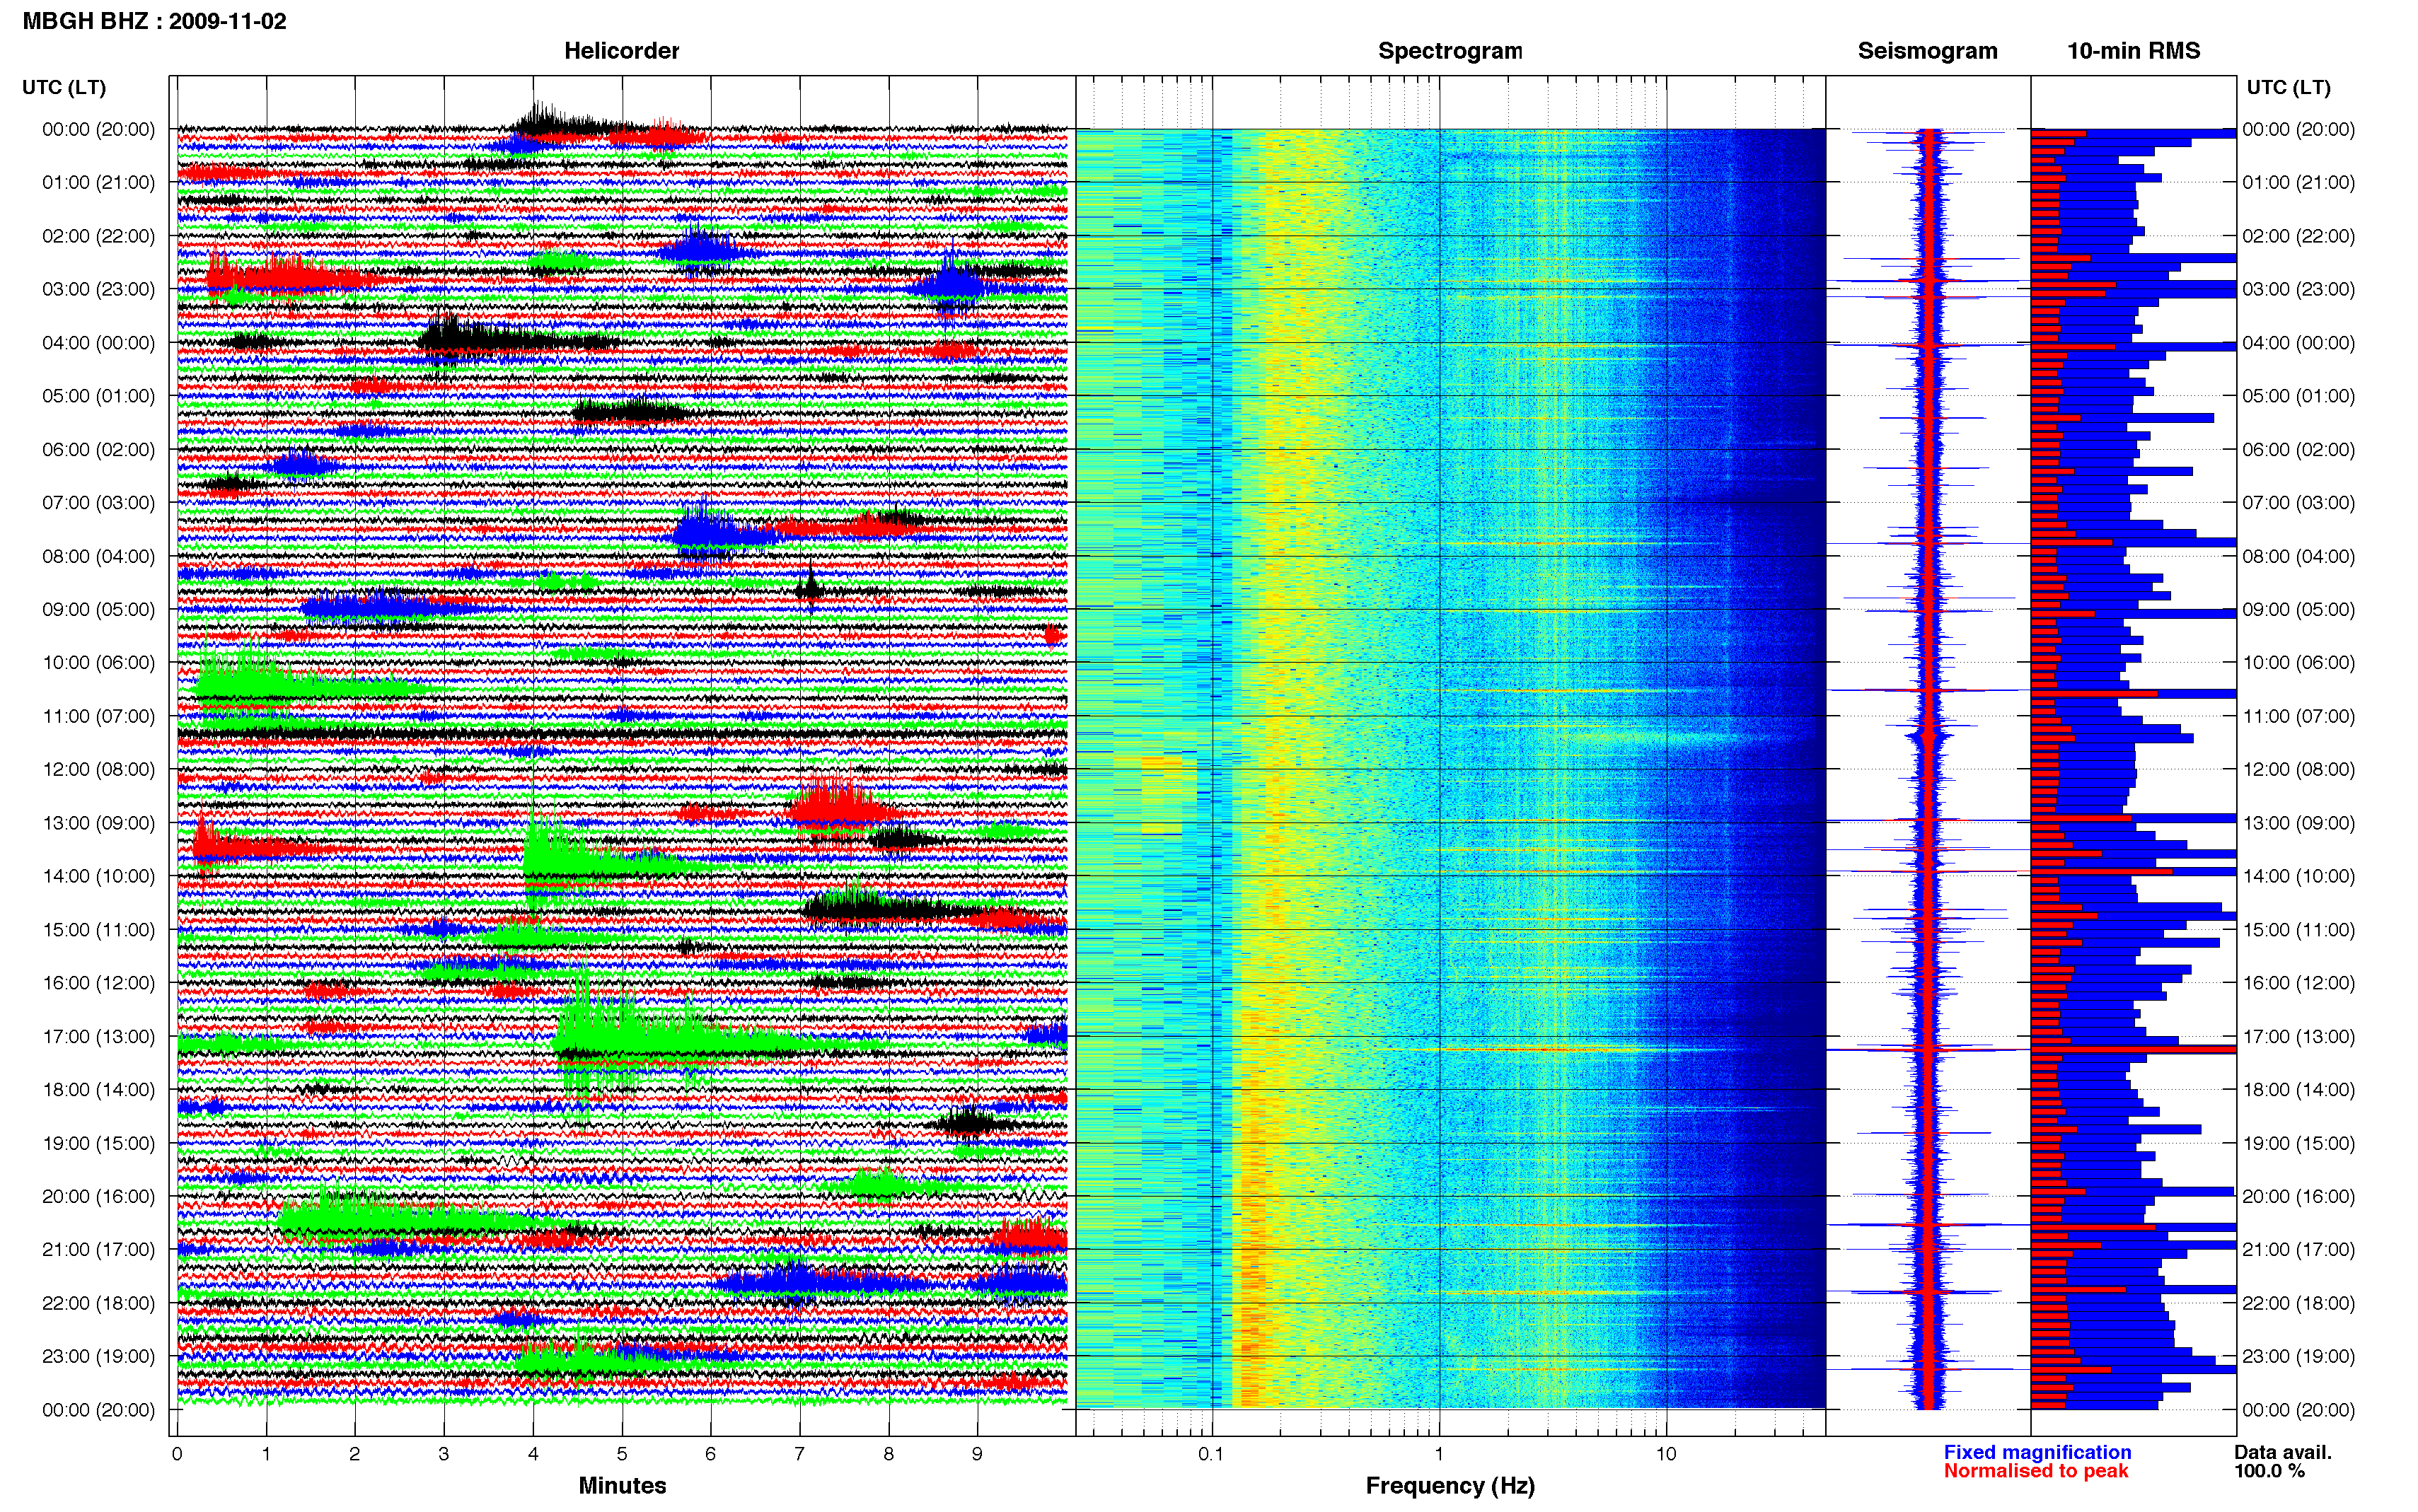The height and width of the screenshot is (1512, 2418).
Task: Select left-axis time label '18:00 (14:00)'
Action: (98, 1090)
